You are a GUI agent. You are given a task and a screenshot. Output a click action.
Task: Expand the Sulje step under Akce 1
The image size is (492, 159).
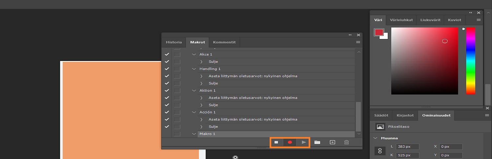(201, 62)
